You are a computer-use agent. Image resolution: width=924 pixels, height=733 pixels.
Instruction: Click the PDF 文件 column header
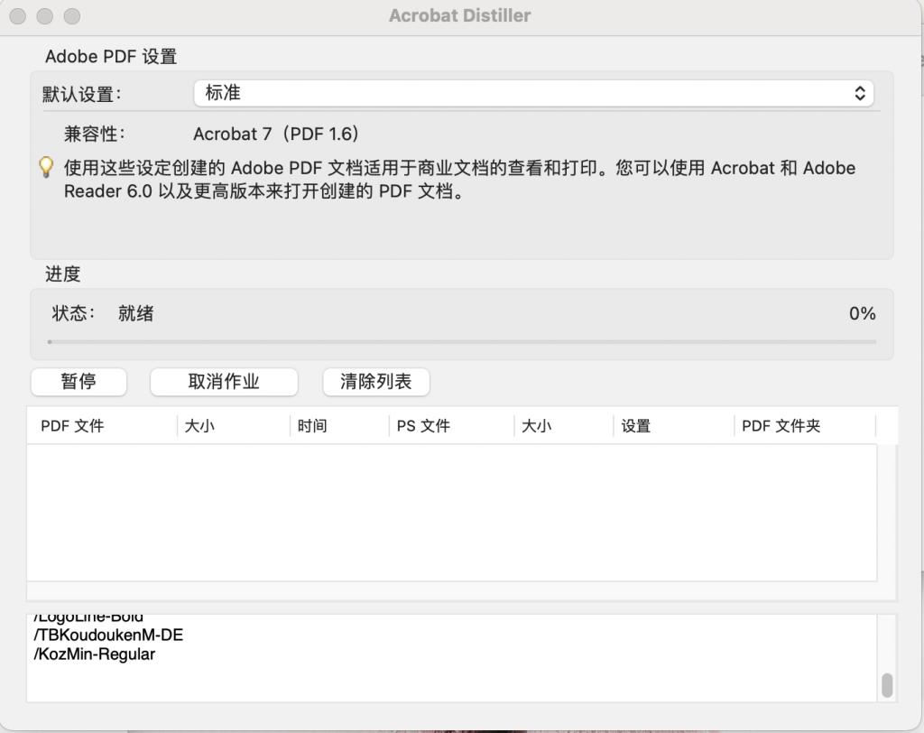(71, 425)
